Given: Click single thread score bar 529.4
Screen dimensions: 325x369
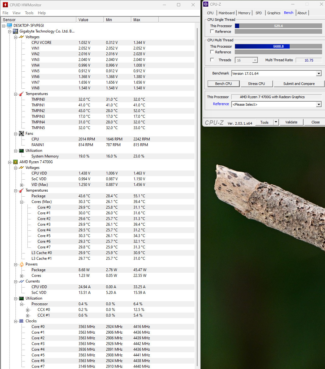Looking at the screenshot, I should [278, 26].
